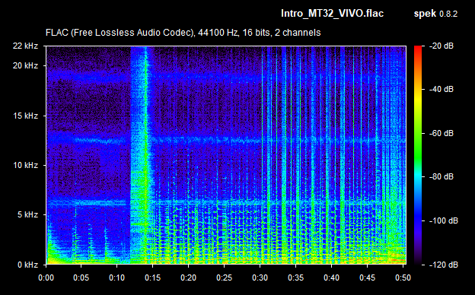Click the 0:15 time axis marker
This screenshot has width=475, height=295.
point(152,278)
